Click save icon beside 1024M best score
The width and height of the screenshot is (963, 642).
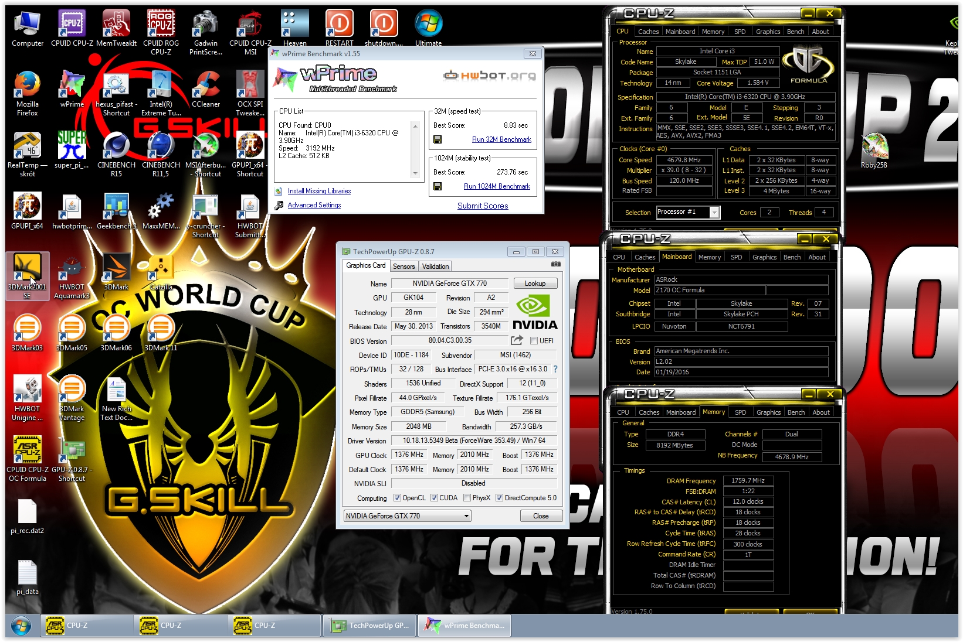(x=438, y=186)
